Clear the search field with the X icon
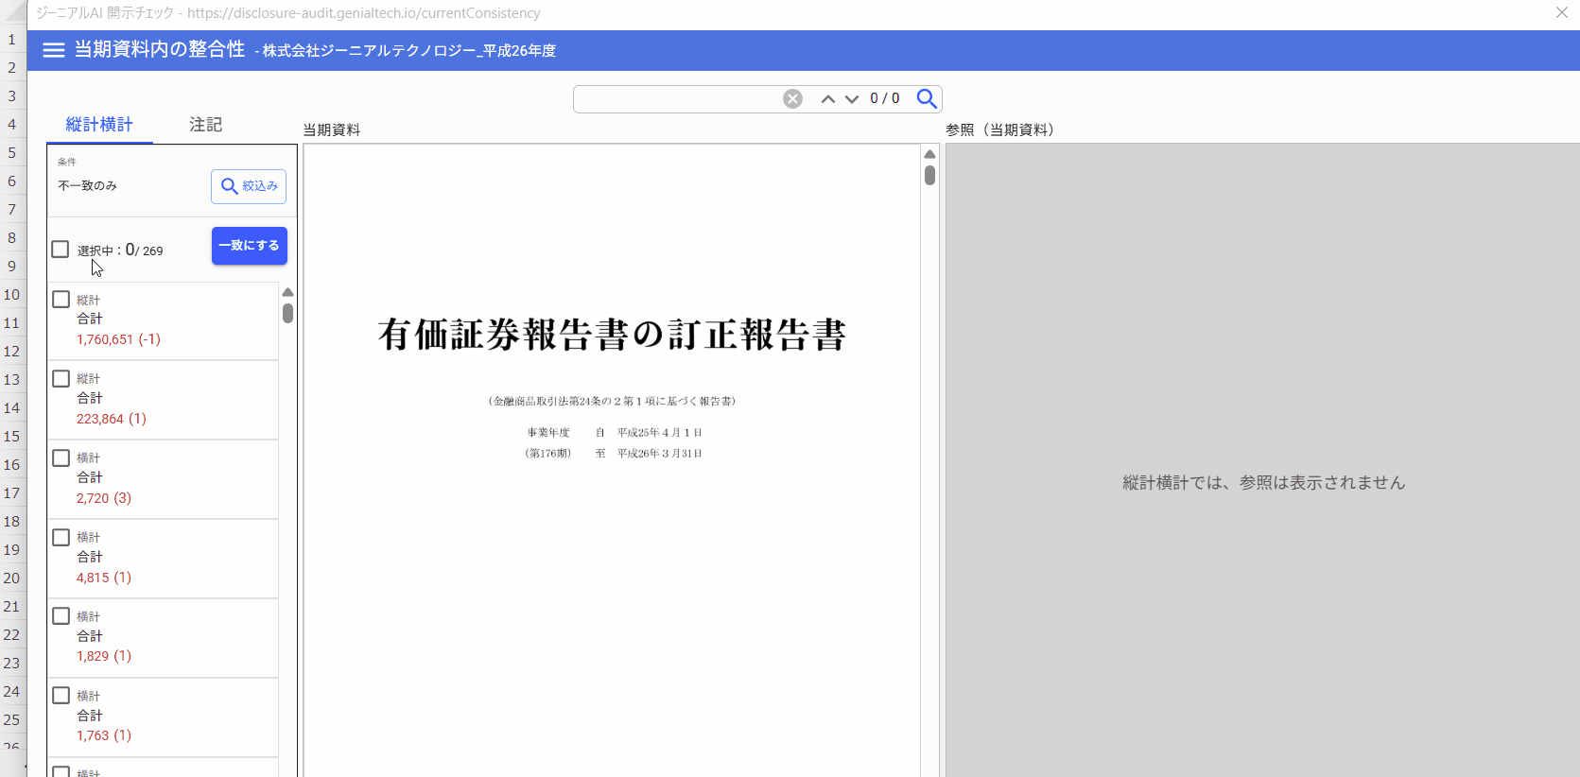 (x=792, y=99)
